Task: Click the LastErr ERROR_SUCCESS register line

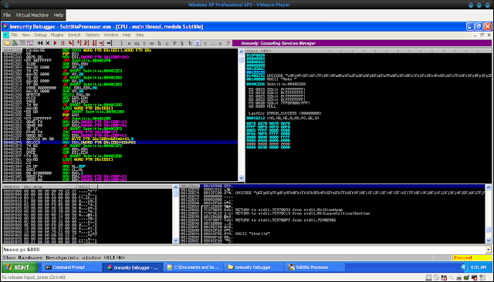Action: [285, 113]
